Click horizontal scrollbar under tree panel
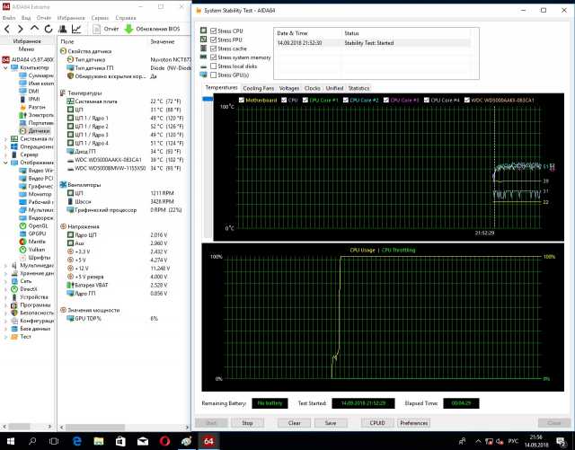Screen dimensions: 575x450 19,427
